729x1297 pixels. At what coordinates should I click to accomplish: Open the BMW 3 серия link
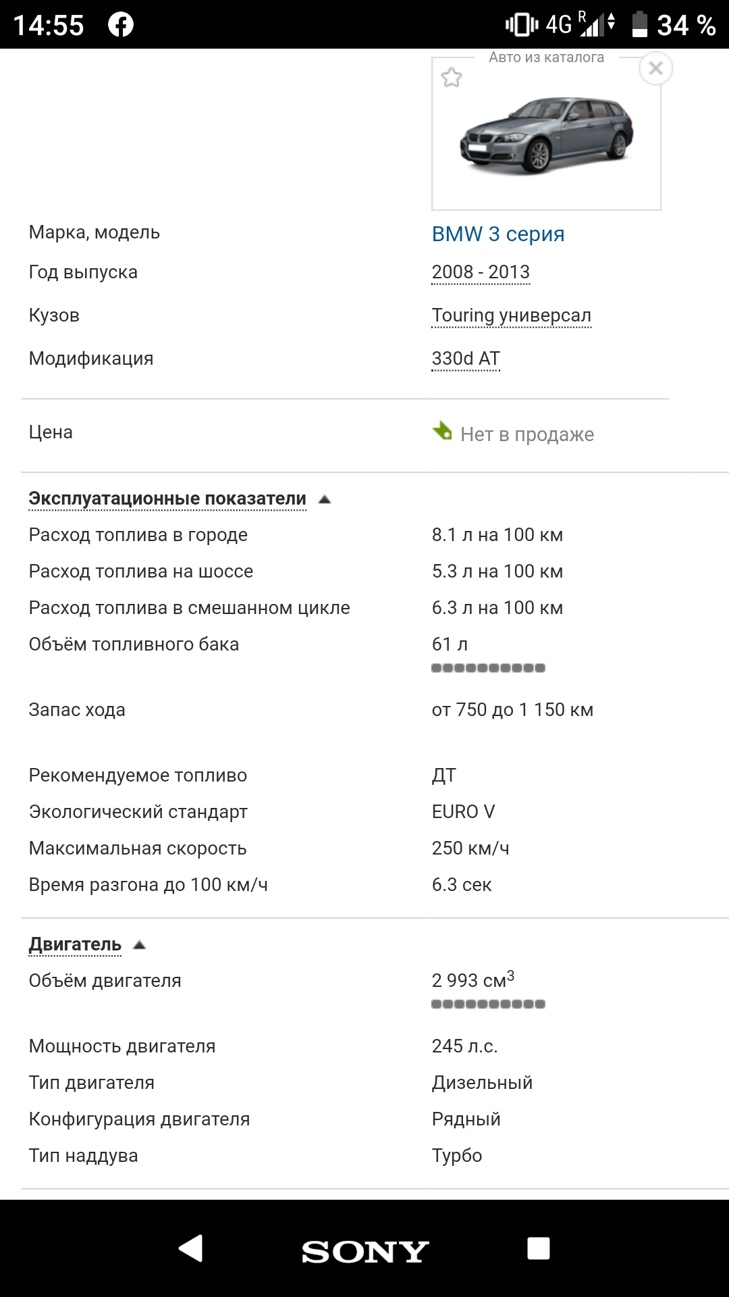[498, 234]
